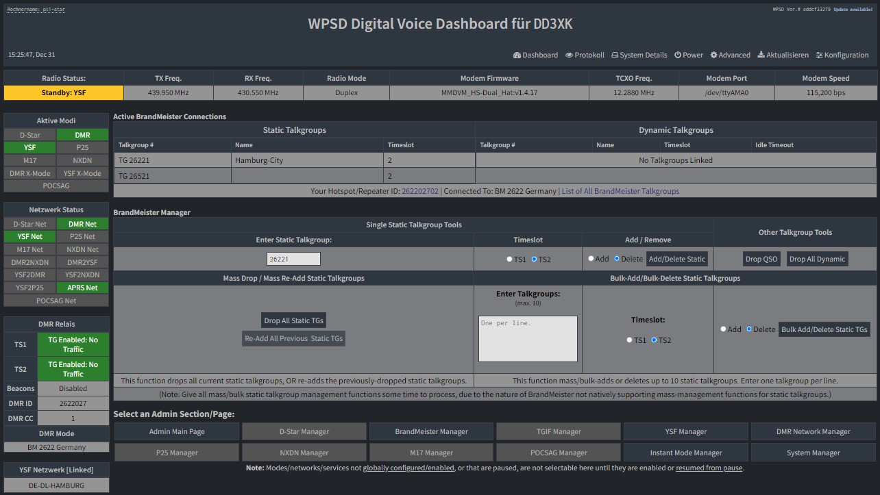Select Delete for bulk static talkgroups
The height and width of the screenshot is (495, 880).
click(748, 329)
